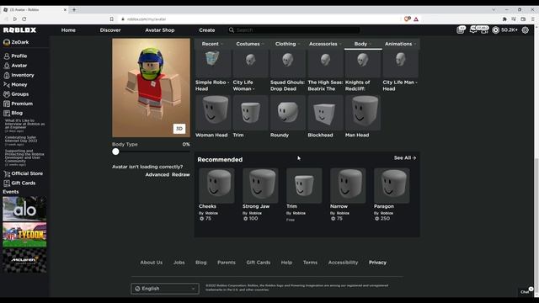Open the Brave shields icon
This screenshot has width=539, height=303.
pos(407,19)
